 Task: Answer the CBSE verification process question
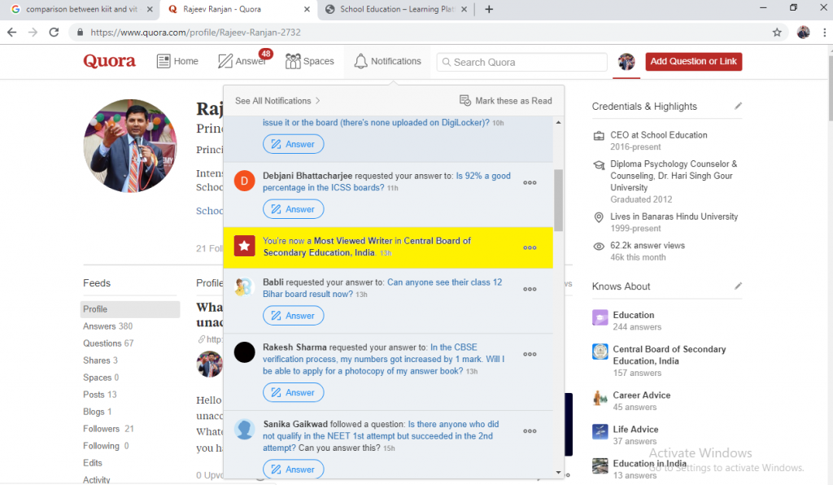293,392
